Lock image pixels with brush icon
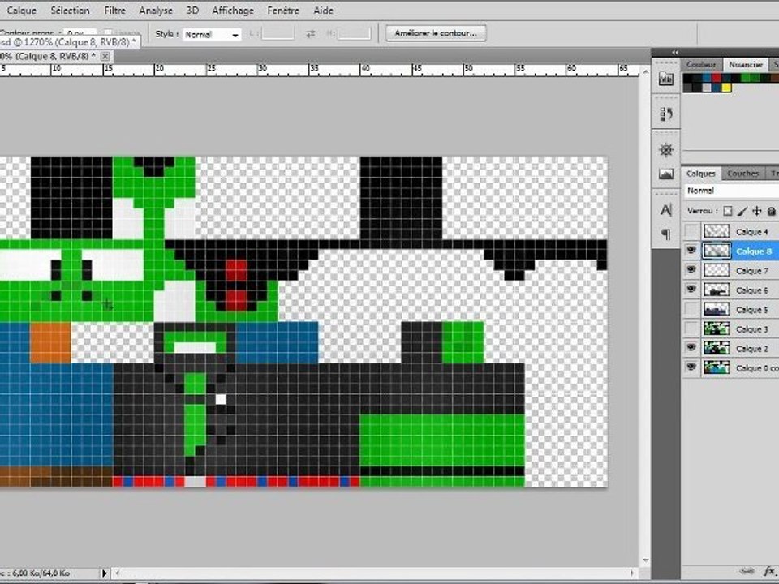Viewport: 779px width, 584px height. pyautogui.click(x=742, y=211)
